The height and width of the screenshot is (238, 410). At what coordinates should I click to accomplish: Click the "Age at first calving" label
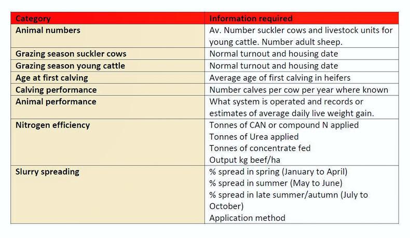click(x=51, y=78)
